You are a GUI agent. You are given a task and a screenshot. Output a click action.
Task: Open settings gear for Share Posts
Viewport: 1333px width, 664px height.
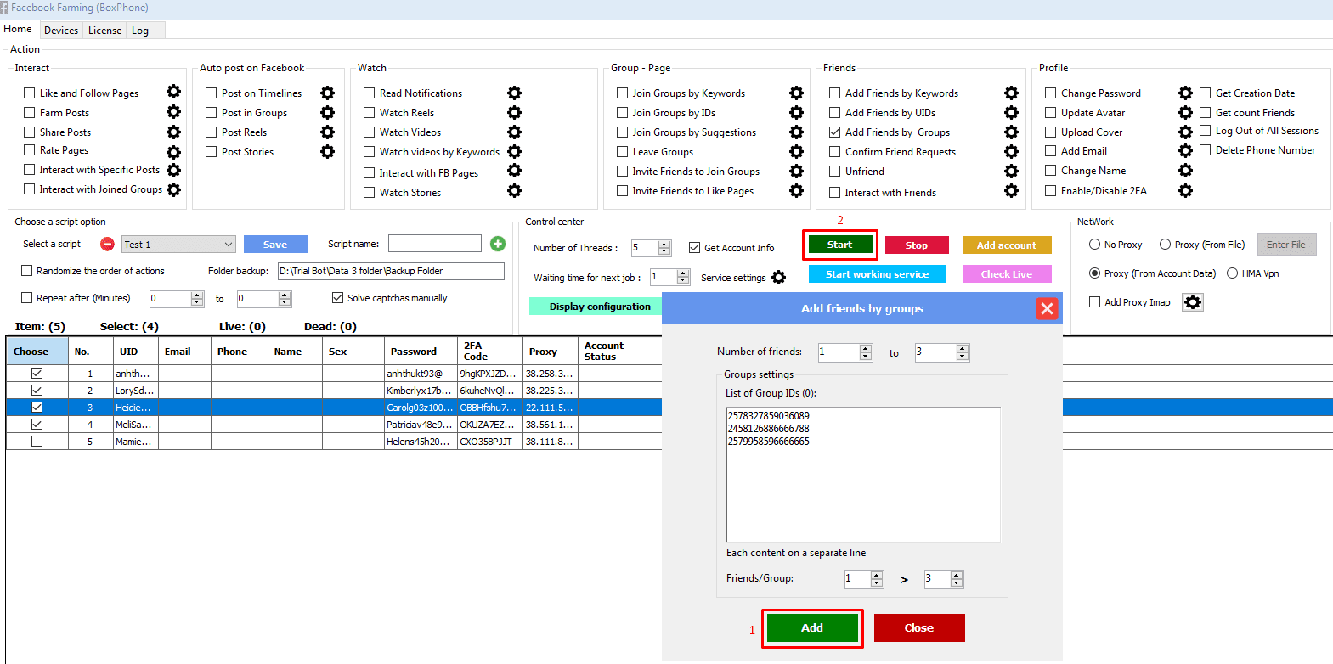pos(173,132)
